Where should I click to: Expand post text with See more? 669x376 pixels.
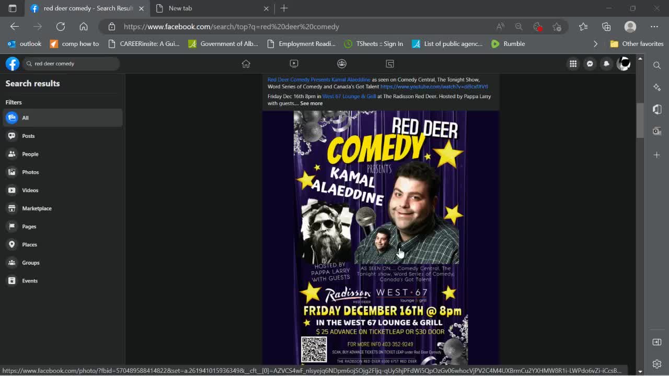[311, 103]
